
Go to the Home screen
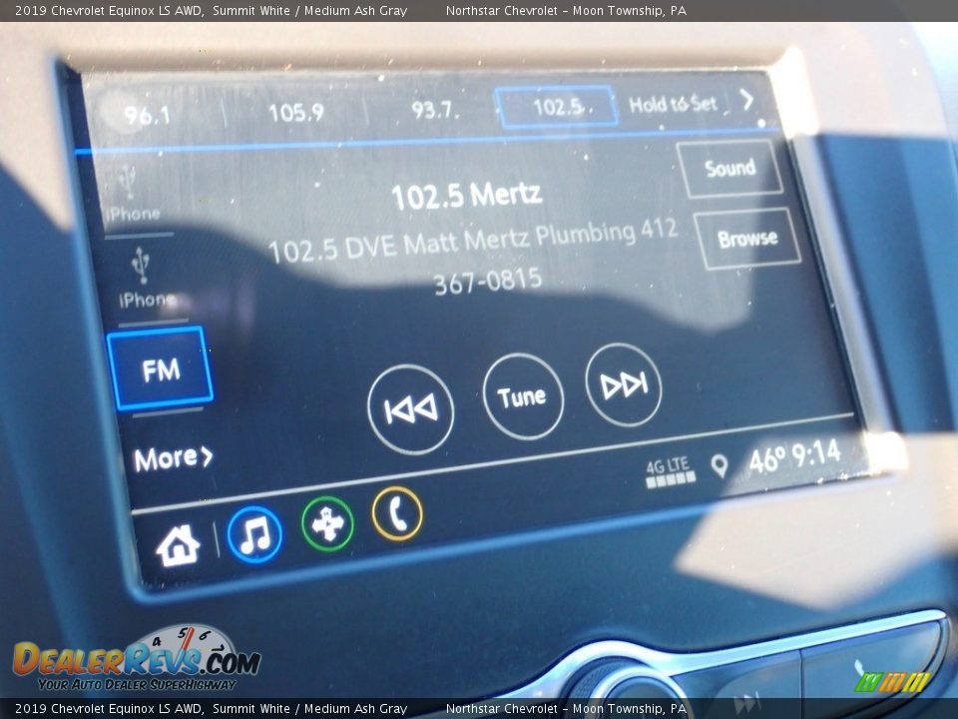178,545
